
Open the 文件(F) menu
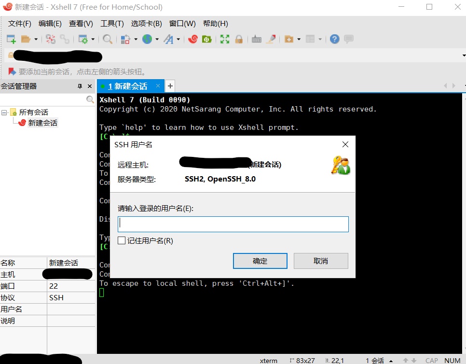pos(19,24)
